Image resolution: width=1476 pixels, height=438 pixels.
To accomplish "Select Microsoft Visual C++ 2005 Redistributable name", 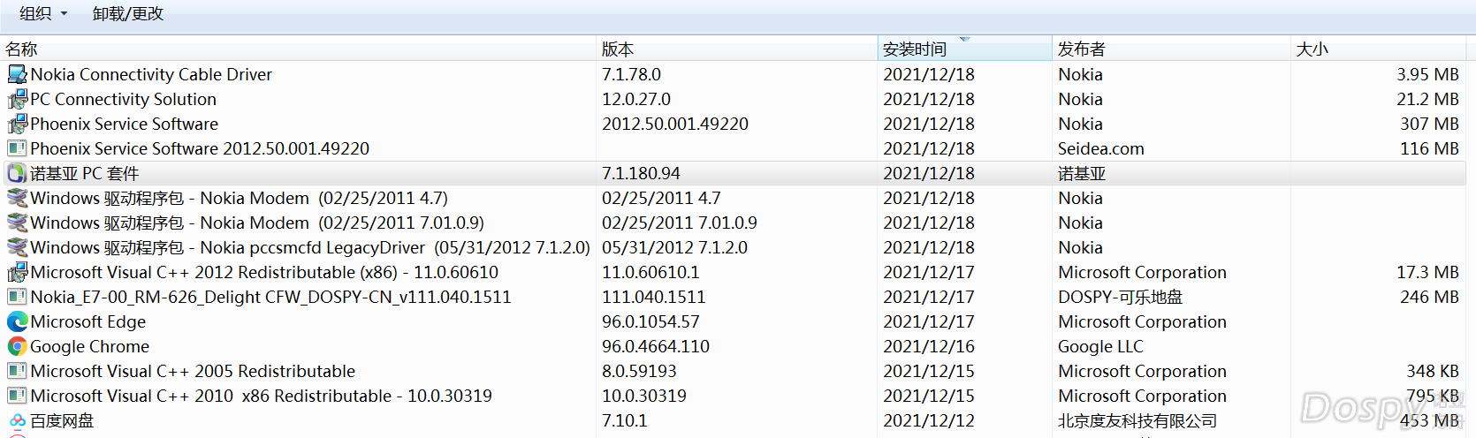I will [x=193, y=371].
